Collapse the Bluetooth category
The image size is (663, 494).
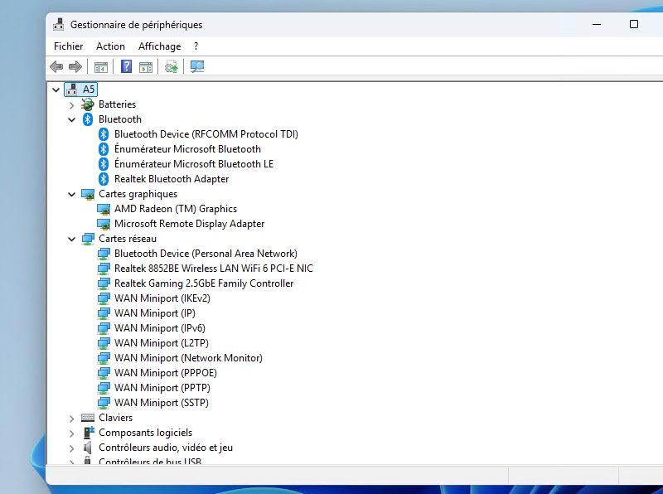(x=72, y=119)
